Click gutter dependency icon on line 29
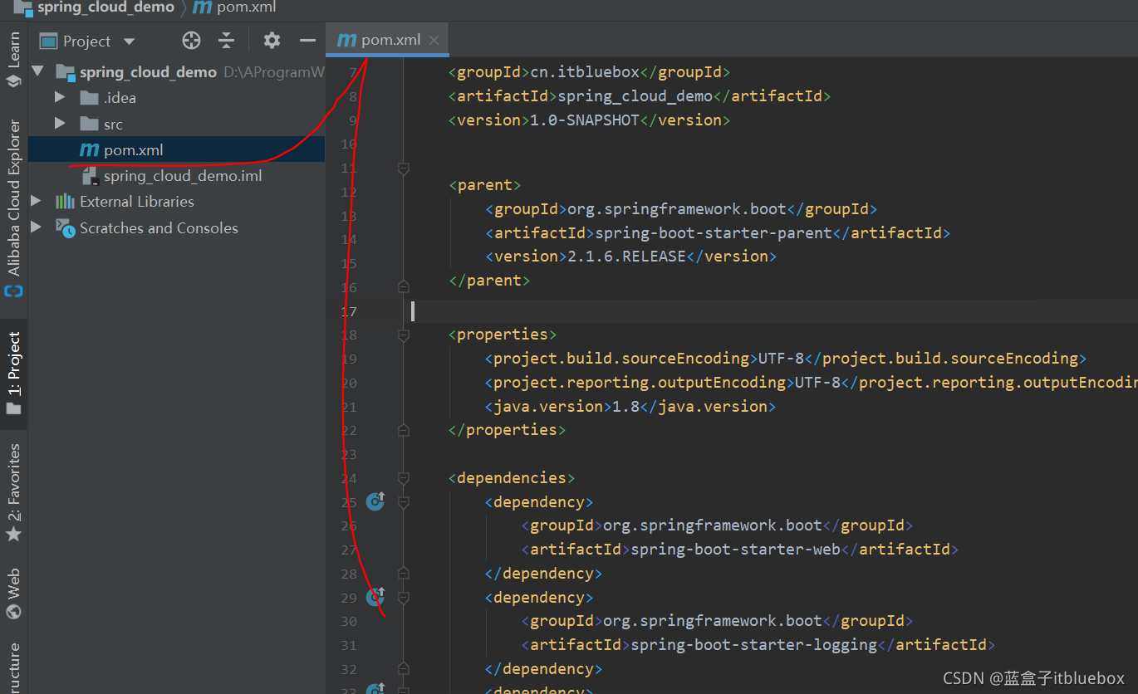 point(375,596)
